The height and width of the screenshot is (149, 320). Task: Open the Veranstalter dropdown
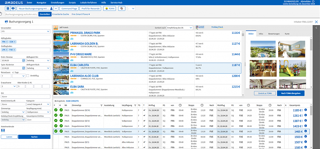pos(26,32)
